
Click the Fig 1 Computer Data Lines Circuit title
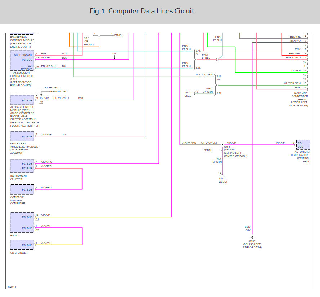141,11
